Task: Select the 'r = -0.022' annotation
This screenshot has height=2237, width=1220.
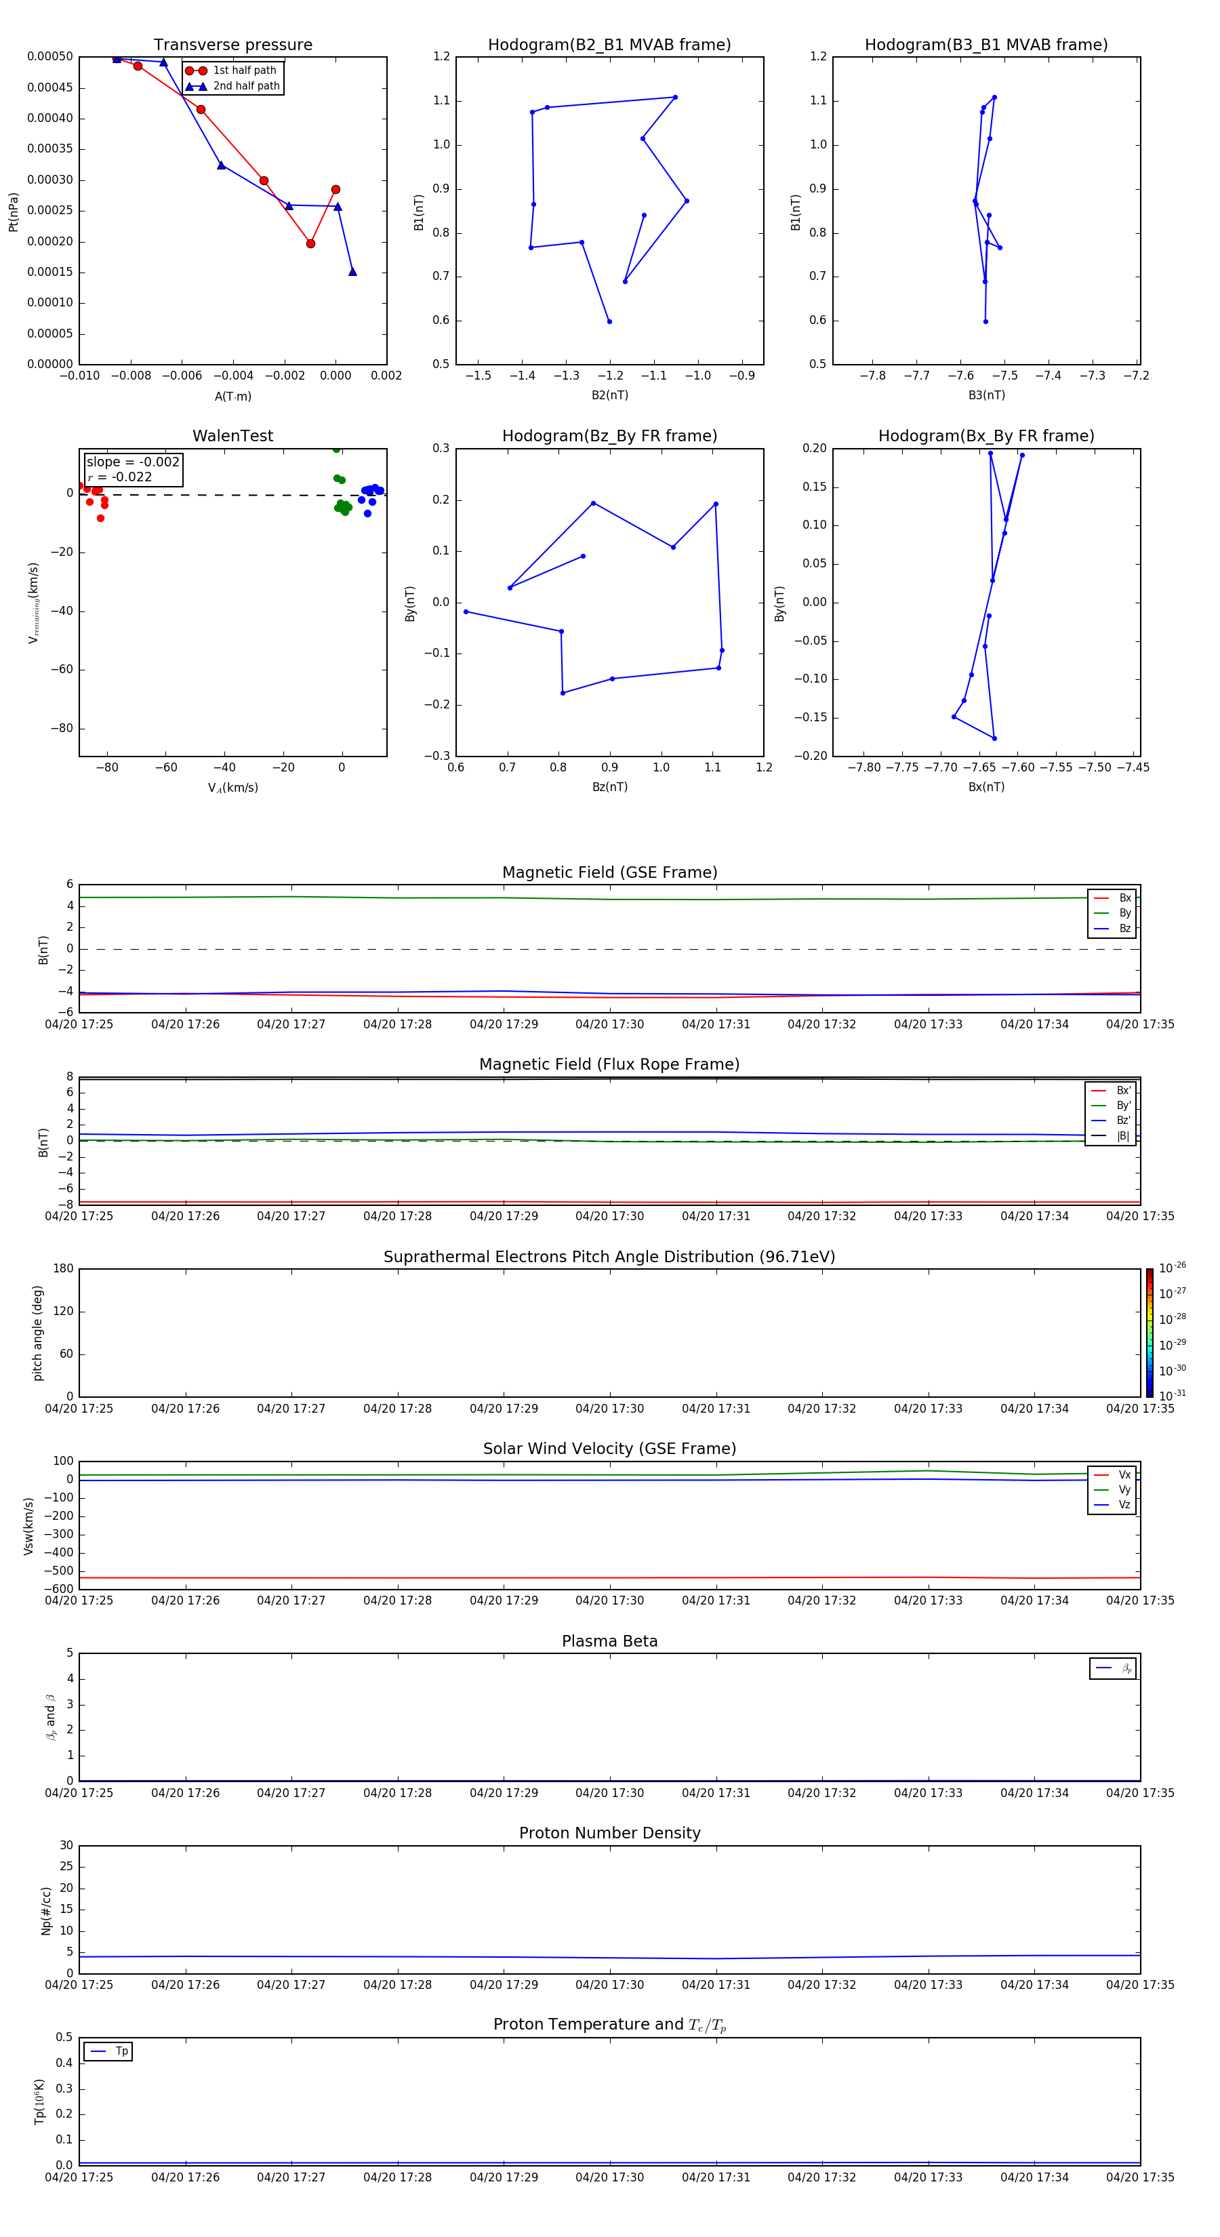Action: click(120, 477)
